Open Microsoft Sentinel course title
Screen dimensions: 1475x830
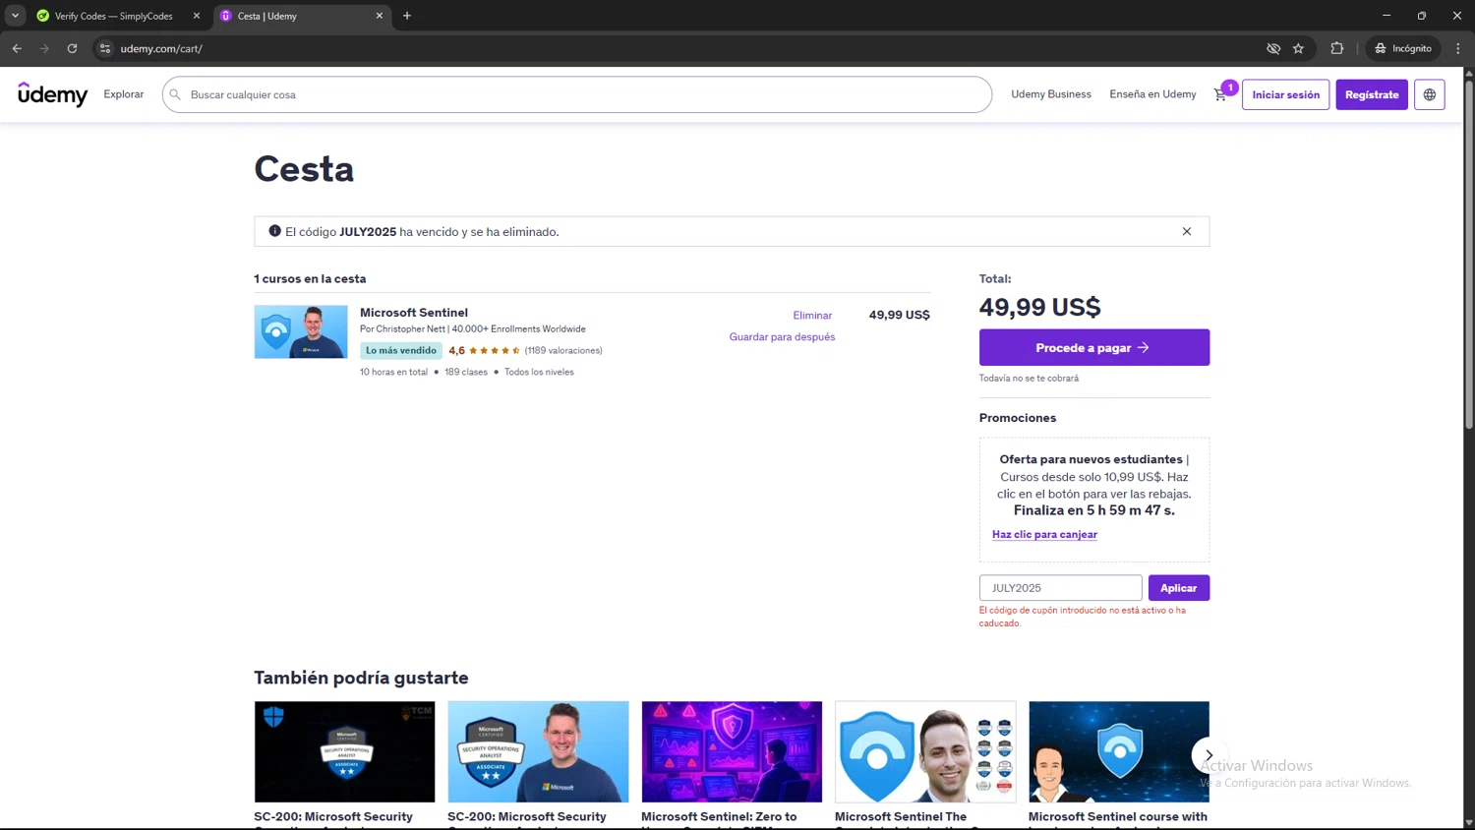(x=414, y=313)
